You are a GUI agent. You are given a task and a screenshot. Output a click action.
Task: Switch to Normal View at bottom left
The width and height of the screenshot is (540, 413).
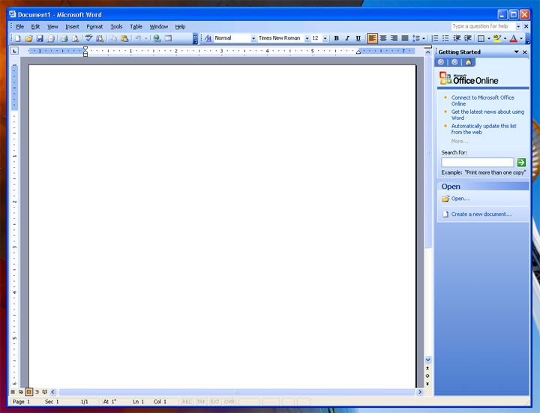point(13,392)
